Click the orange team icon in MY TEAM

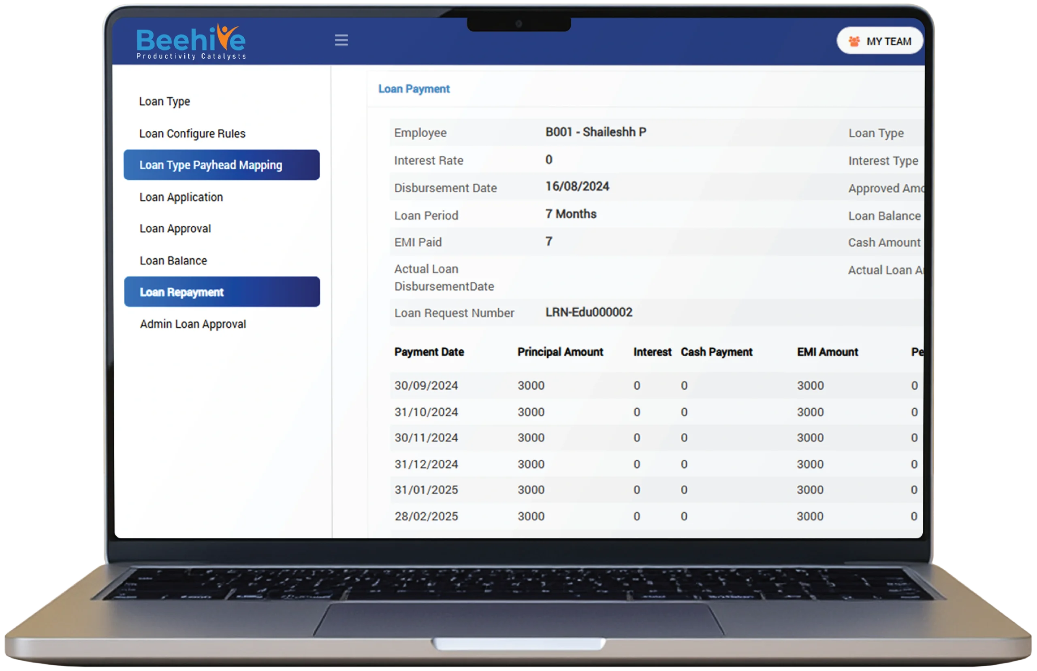tap(854, 41)
